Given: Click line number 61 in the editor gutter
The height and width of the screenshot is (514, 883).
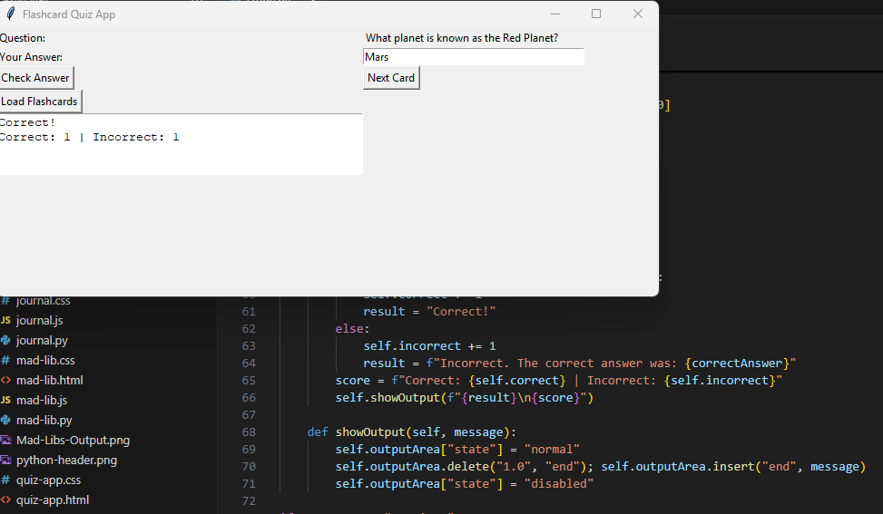Looking at the screenshot, I should point(249,312).
